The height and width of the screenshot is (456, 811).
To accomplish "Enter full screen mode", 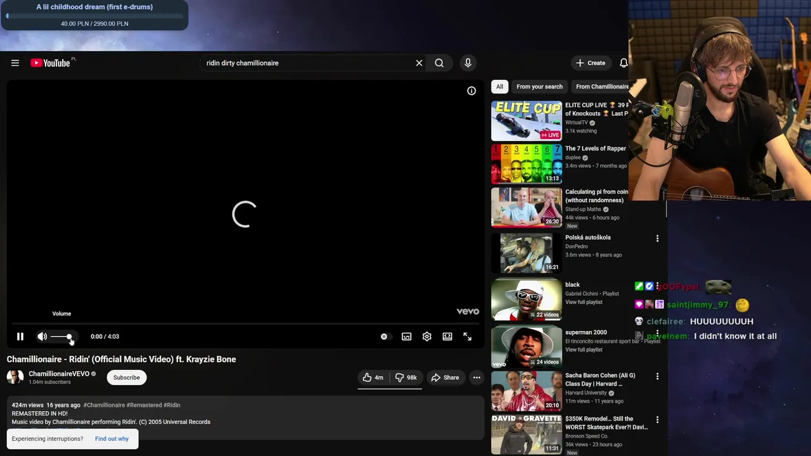I will click(x=468, y=336).
